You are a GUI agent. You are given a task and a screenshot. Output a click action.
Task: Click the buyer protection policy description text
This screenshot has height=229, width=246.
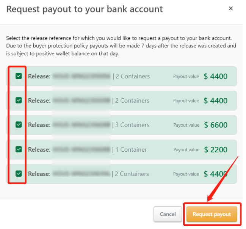click(121, 46)
